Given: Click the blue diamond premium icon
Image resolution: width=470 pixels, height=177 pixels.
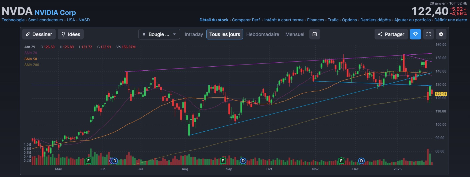Looking at the screenshot, I should (x=415, y=34).
